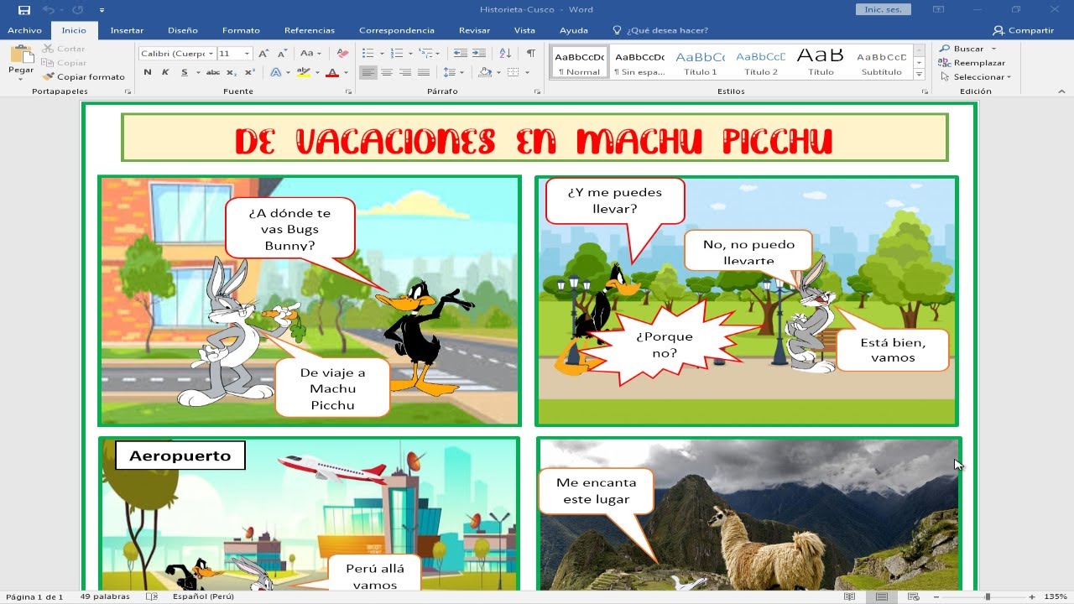Click Copiar formato (format painter)
Viewport: 1074px width, 604px height.
[84, 76]
